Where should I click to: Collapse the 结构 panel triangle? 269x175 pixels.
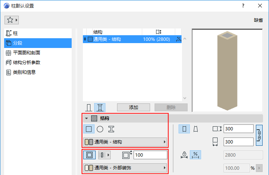tap(86, 118)
